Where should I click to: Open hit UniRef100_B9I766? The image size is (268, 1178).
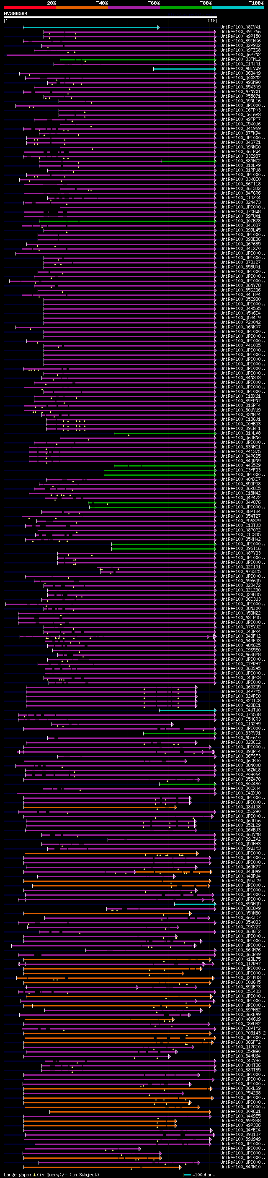pyautogui.click(x=240, y=31)
